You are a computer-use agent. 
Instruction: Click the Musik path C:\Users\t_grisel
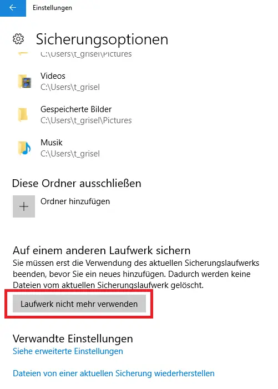70,154
